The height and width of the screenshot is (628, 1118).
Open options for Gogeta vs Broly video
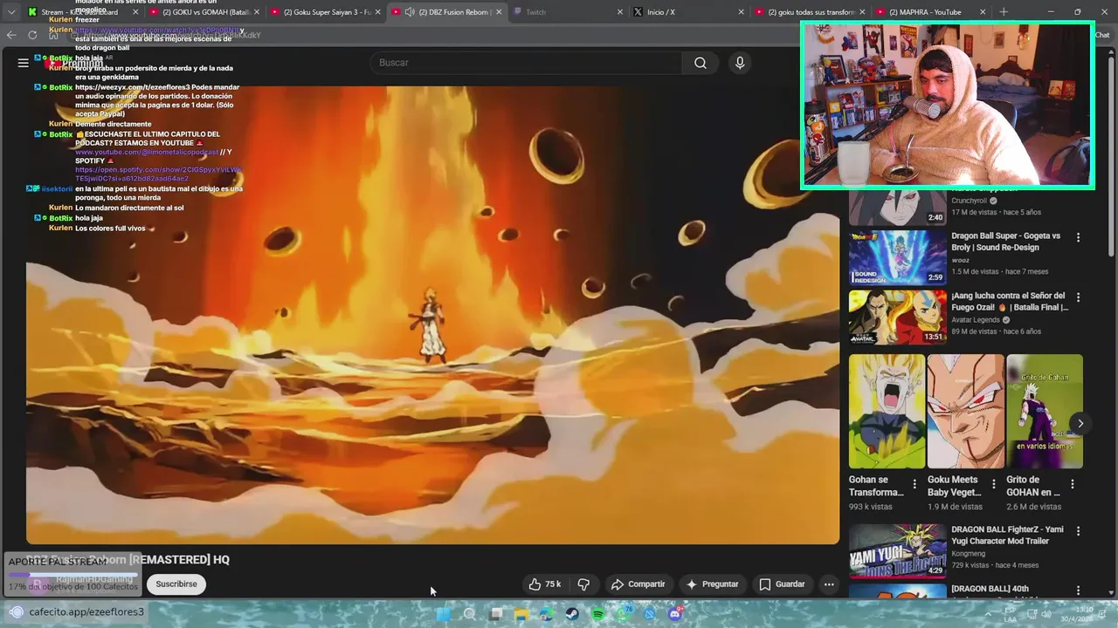[1078, 237]
